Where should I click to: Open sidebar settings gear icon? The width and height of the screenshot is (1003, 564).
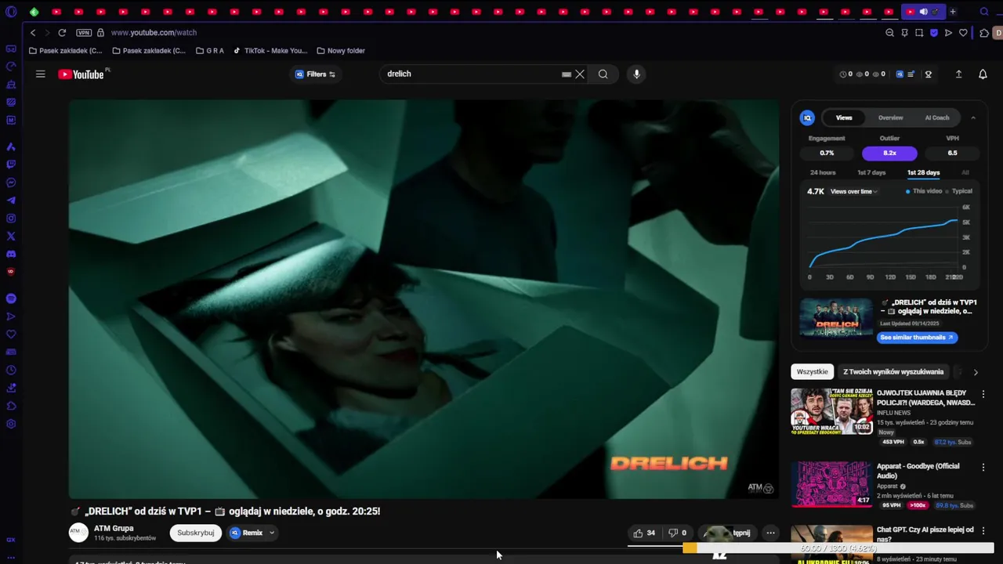coord(11,424)
